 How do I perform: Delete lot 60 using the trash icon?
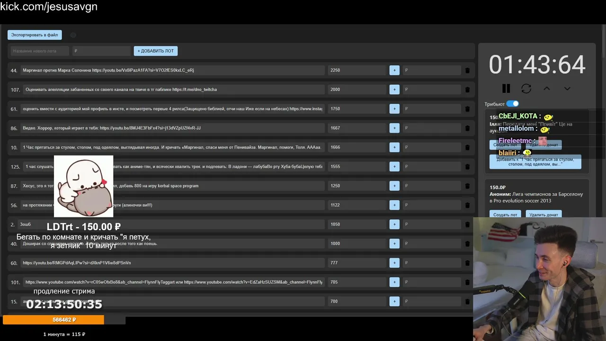(x=467, y=263)
